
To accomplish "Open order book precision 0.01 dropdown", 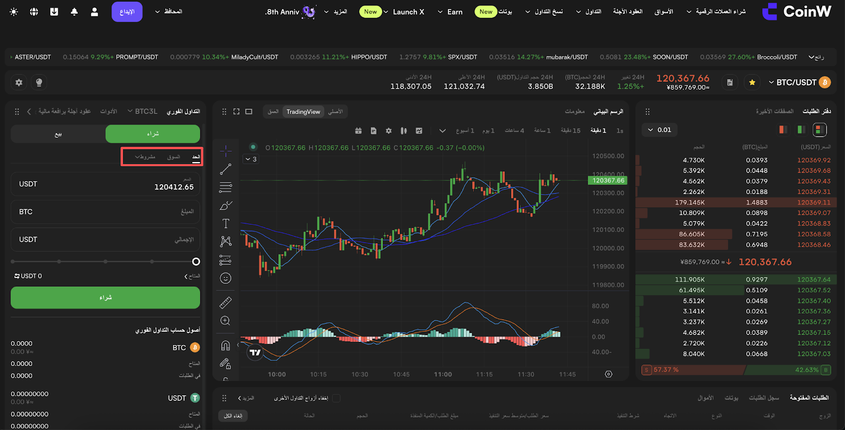I will tap(660, 130).
